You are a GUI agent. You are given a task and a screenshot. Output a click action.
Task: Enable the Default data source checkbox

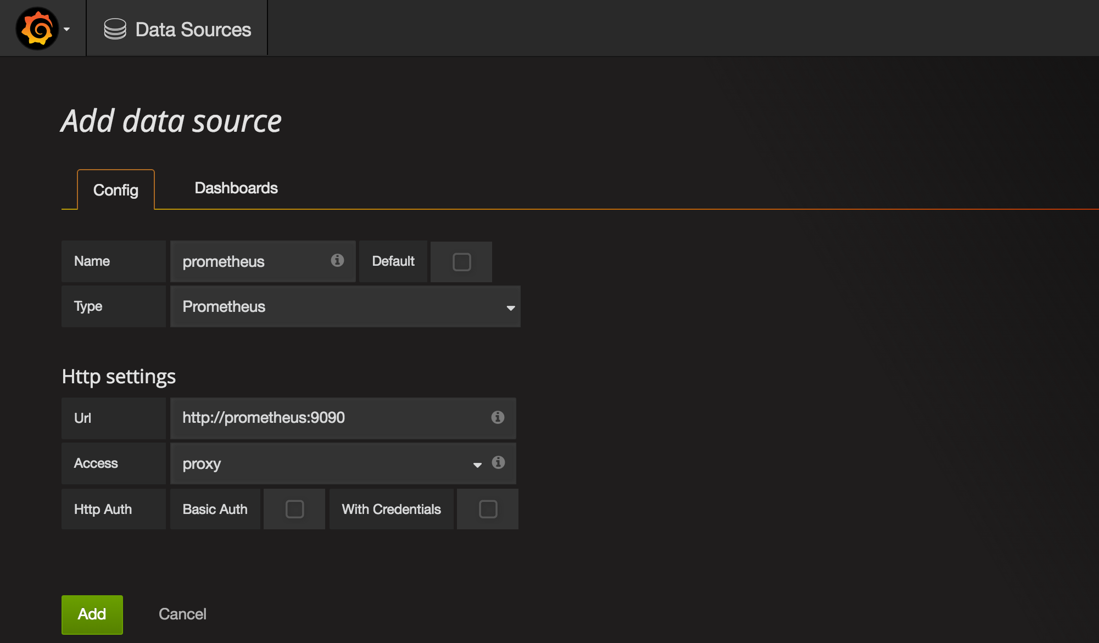coord(461,261)
